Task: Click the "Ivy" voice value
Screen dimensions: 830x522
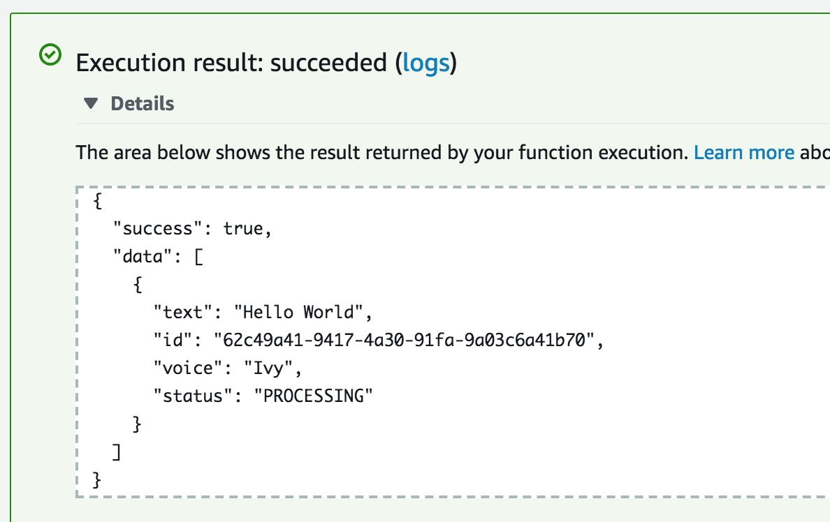Action: tap(268, 368)
